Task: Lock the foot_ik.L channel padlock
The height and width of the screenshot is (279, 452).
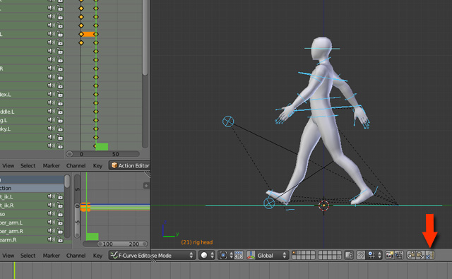Action: coord(60,196)
